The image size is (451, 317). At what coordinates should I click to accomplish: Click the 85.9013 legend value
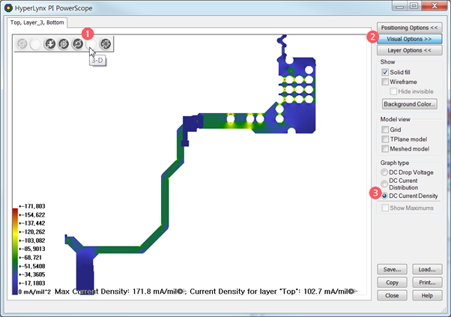click(x=32, y=249)
